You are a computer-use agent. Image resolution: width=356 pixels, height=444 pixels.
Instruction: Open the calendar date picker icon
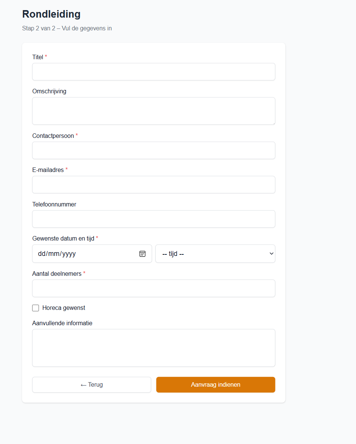(x=143, y=254)
